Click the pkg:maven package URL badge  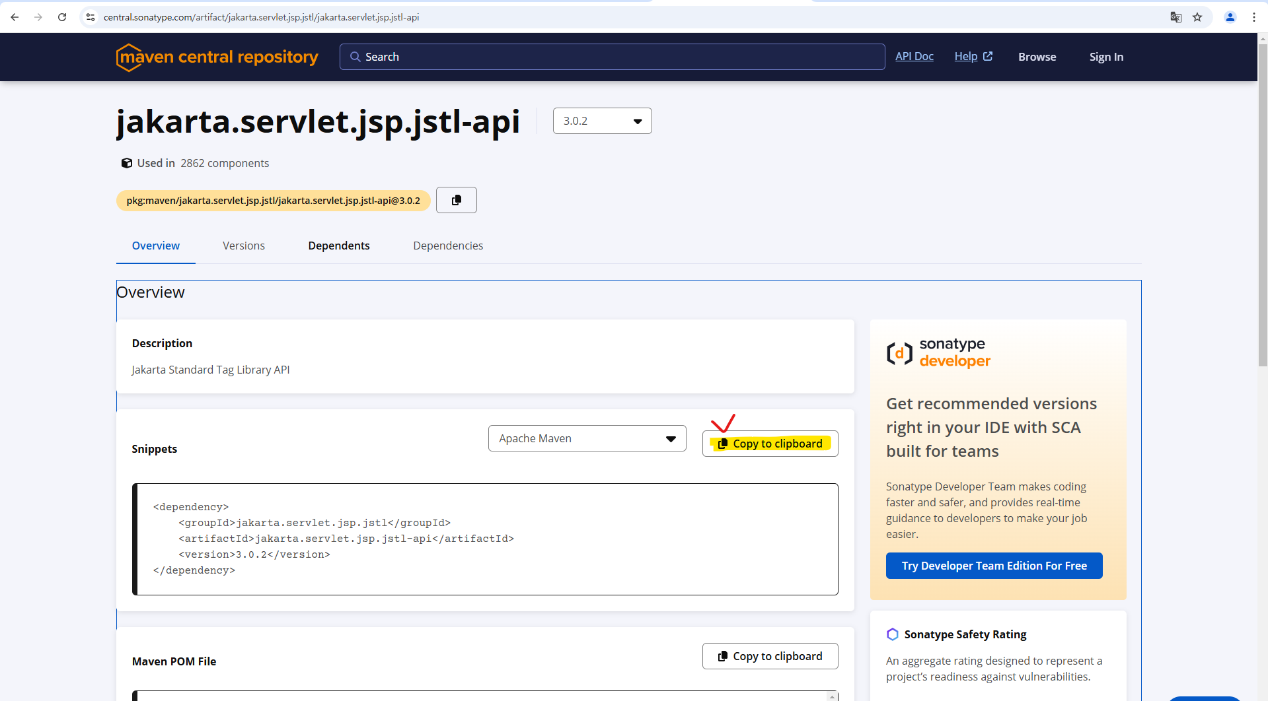click(274, 201)
